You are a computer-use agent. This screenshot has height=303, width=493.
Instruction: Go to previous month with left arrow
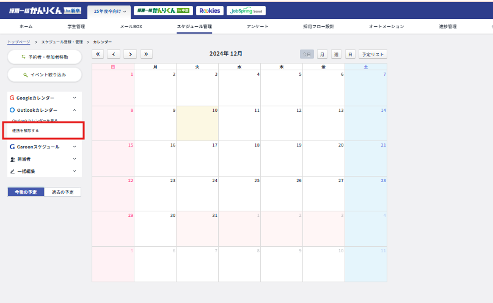(114, 54)
